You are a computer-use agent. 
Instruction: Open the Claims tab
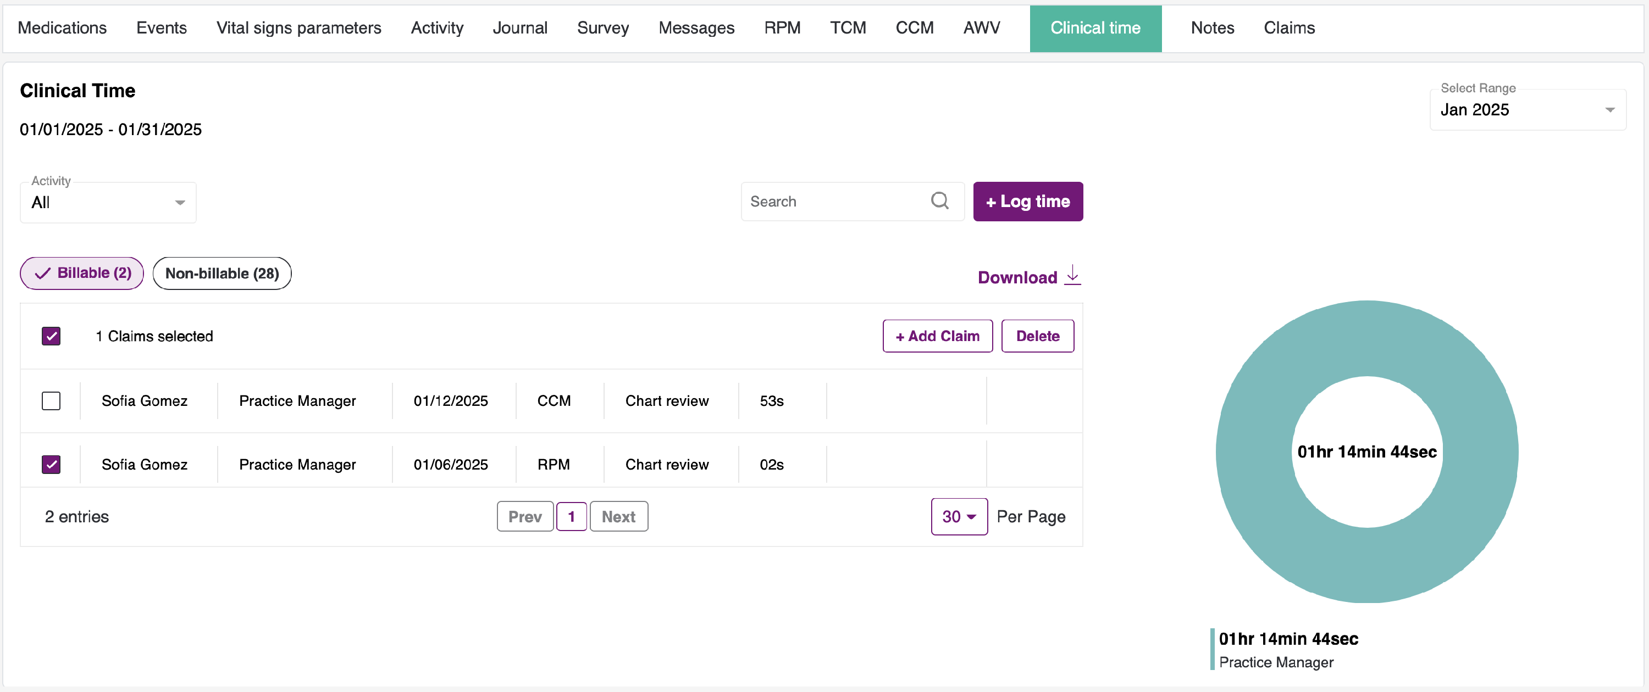click(x=1288, y=27)
